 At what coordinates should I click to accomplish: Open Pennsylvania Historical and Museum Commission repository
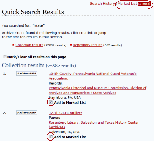(97, 90)
